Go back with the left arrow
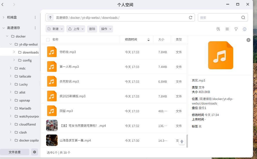The height and width of the screenshot is (159, 257). click(x=3, y=4)
